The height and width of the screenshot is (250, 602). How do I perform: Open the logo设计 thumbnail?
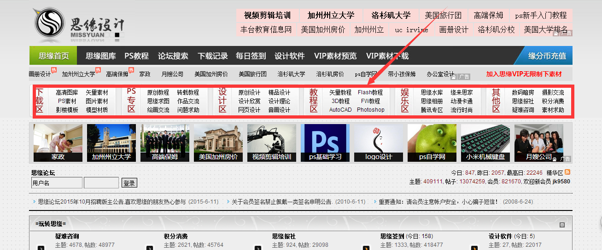click(378, 143)
